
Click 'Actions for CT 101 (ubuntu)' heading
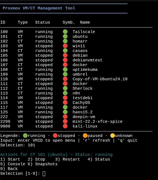(x=34, y=154)
